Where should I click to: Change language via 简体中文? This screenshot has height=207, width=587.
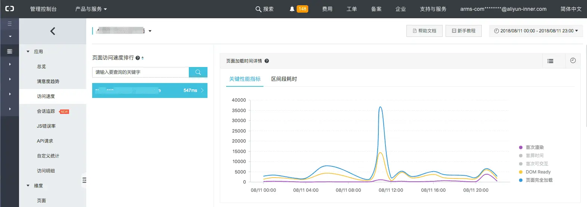(571, 9)
